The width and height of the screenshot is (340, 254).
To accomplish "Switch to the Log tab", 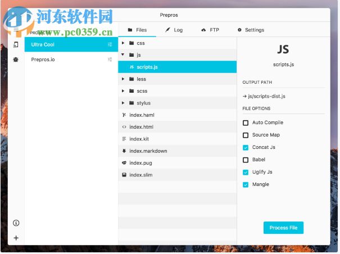I will [174, 30].
